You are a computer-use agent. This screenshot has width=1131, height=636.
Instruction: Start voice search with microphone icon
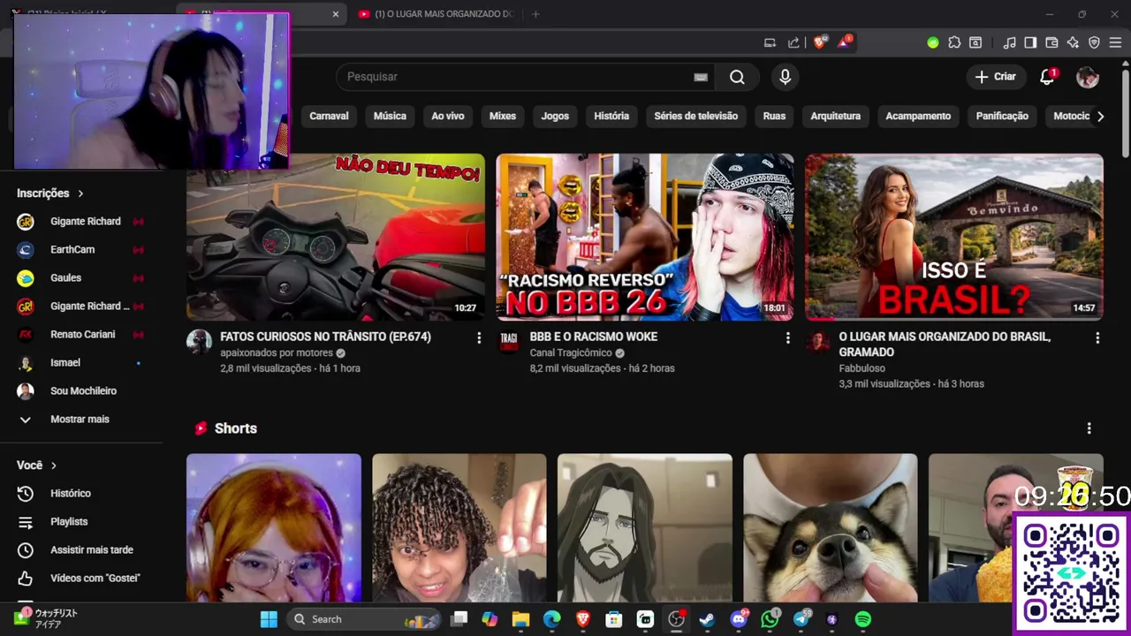785,77
